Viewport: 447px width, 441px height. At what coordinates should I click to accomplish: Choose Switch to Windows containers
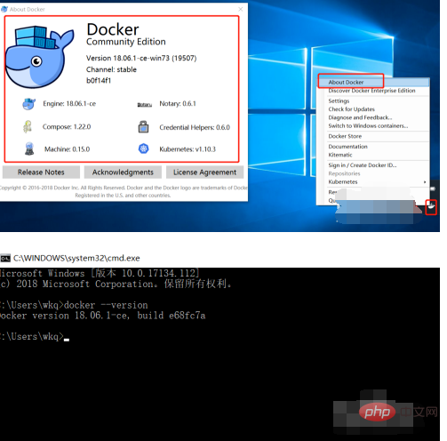tap(368, 126)
